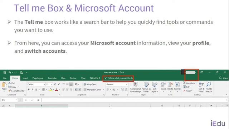Increase font size

(55, 85)
